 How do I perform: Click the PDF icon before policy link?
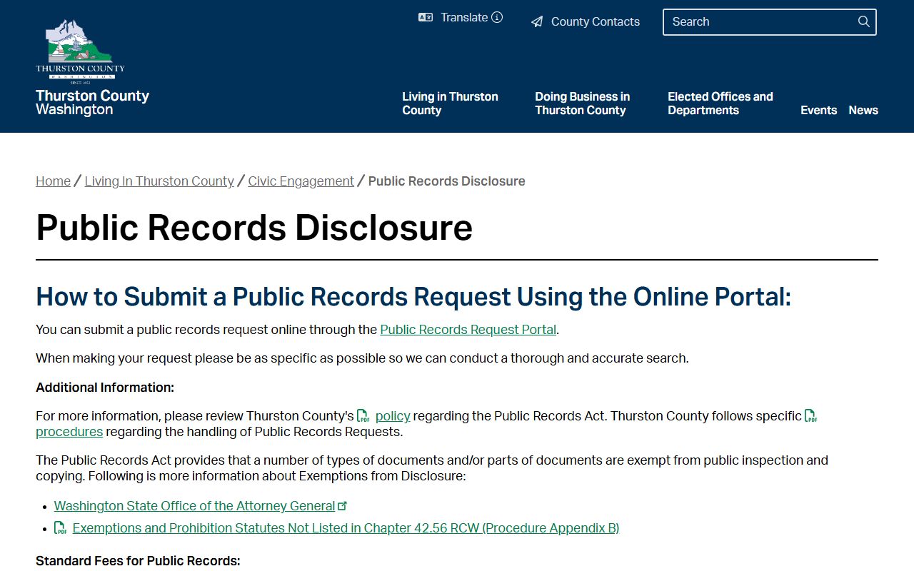point(363,416)
